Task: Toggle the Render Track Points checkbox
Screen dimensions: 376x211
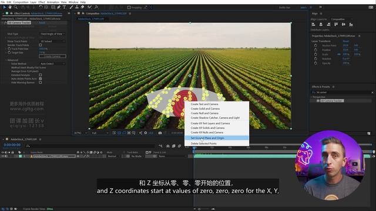Action: click(41, 45)
